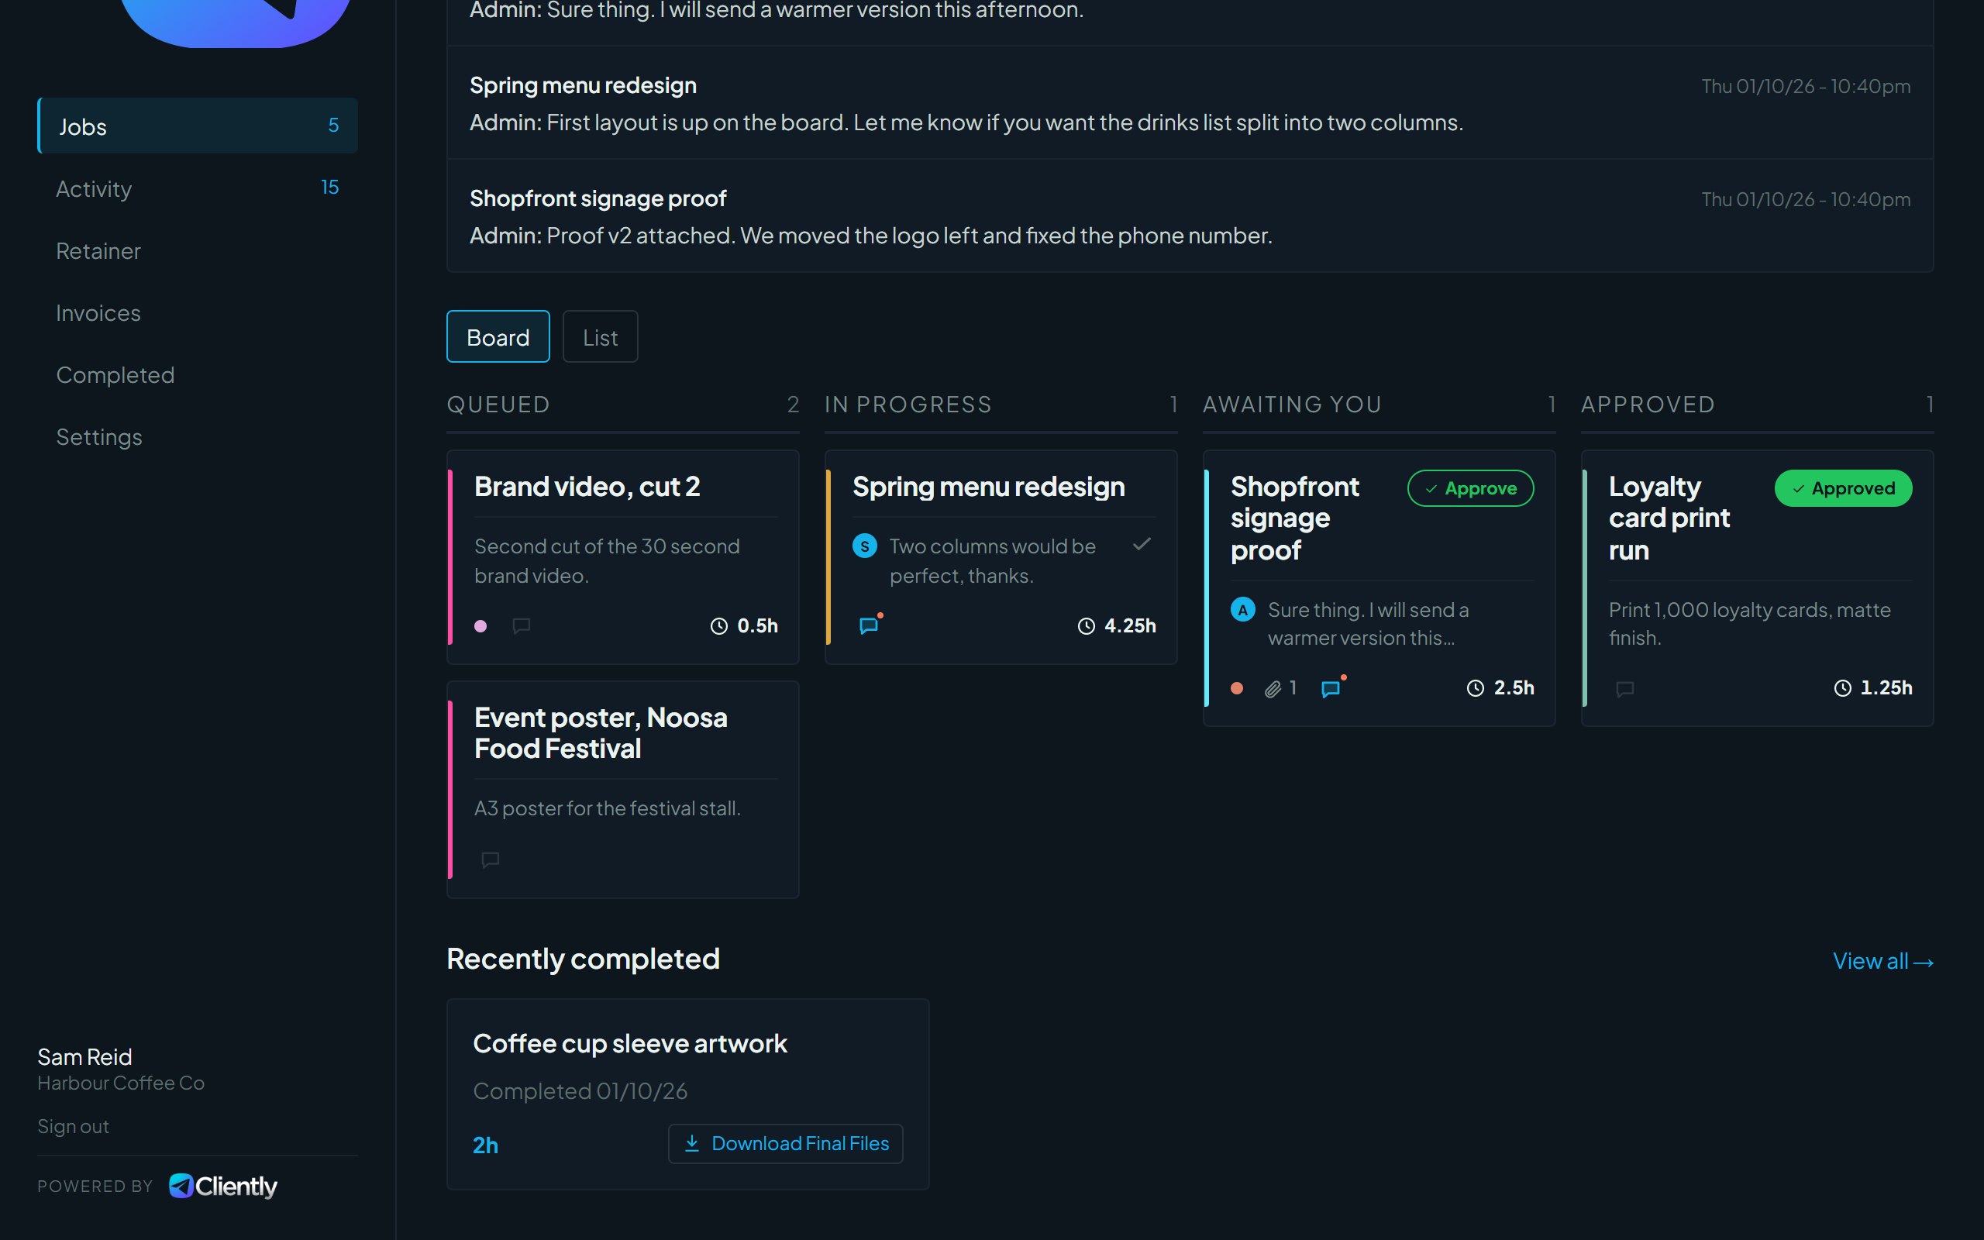Open the Event poster, Noosa Food Festival title
Screen dimensions: 1984x1240
[x=601, y=733]
